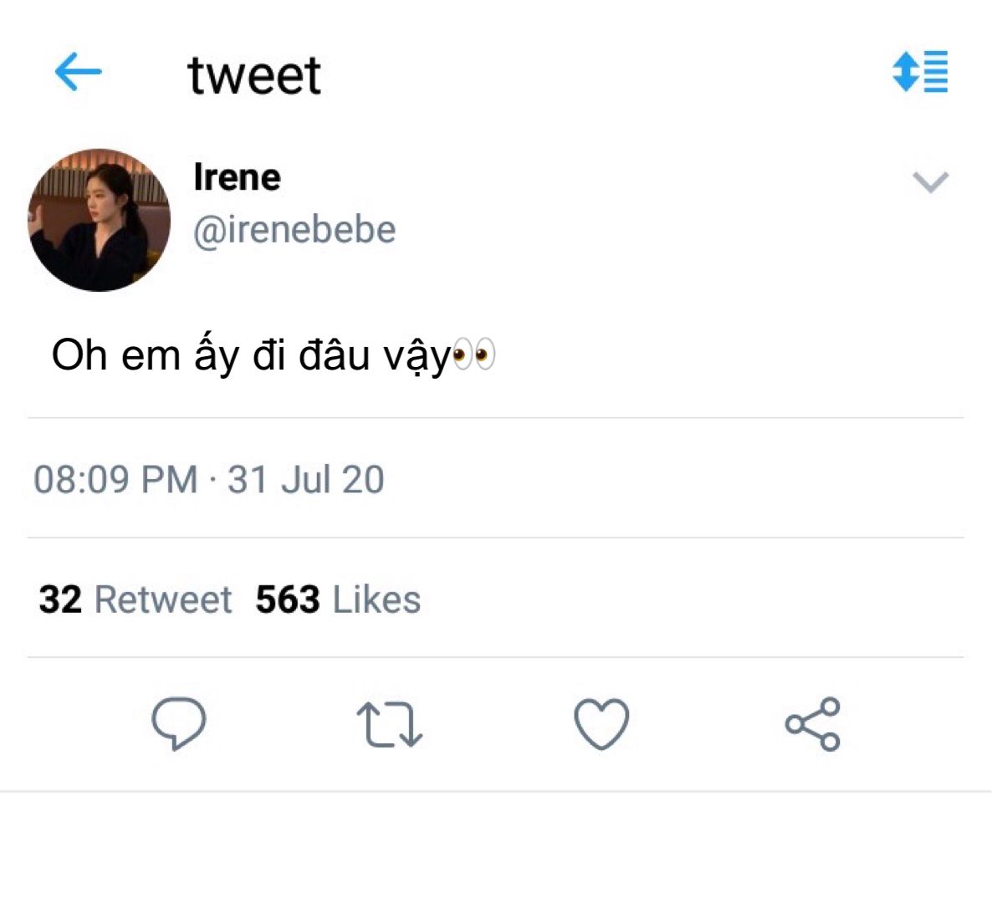
Task: Go back using the blue arrow
Action: 79,71
